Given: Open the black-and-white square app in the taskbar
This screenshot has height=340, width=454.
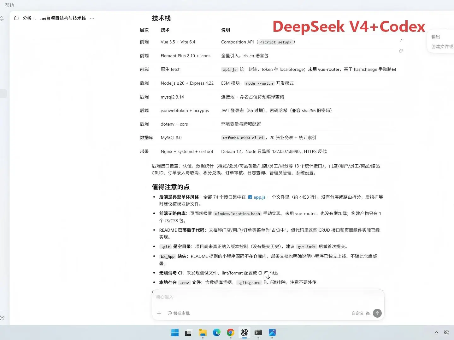Looking at the screenshot, I should point(188,332).
